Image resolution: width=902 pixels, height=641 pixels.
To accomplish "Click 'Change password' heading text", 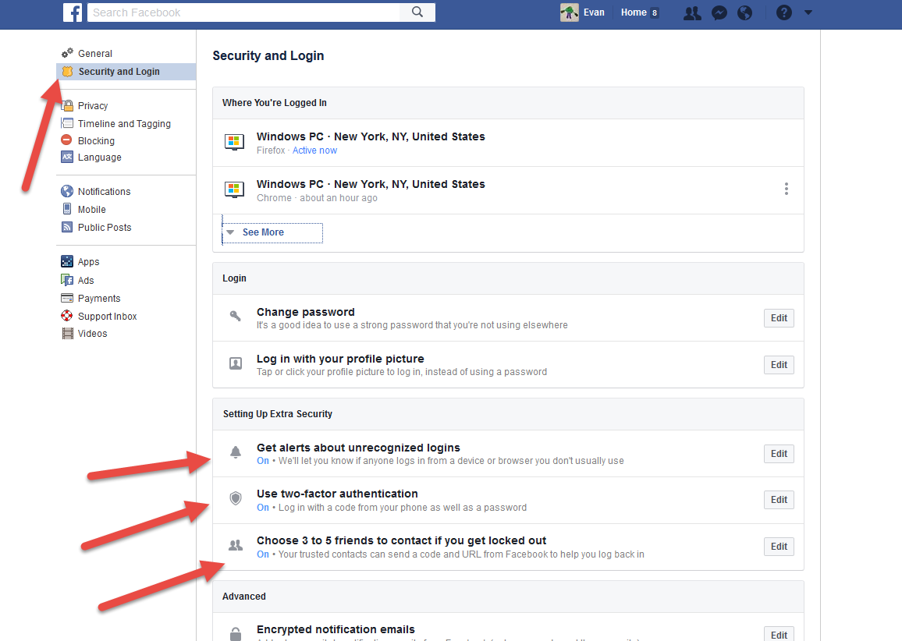I will click(x=305, y=312).
